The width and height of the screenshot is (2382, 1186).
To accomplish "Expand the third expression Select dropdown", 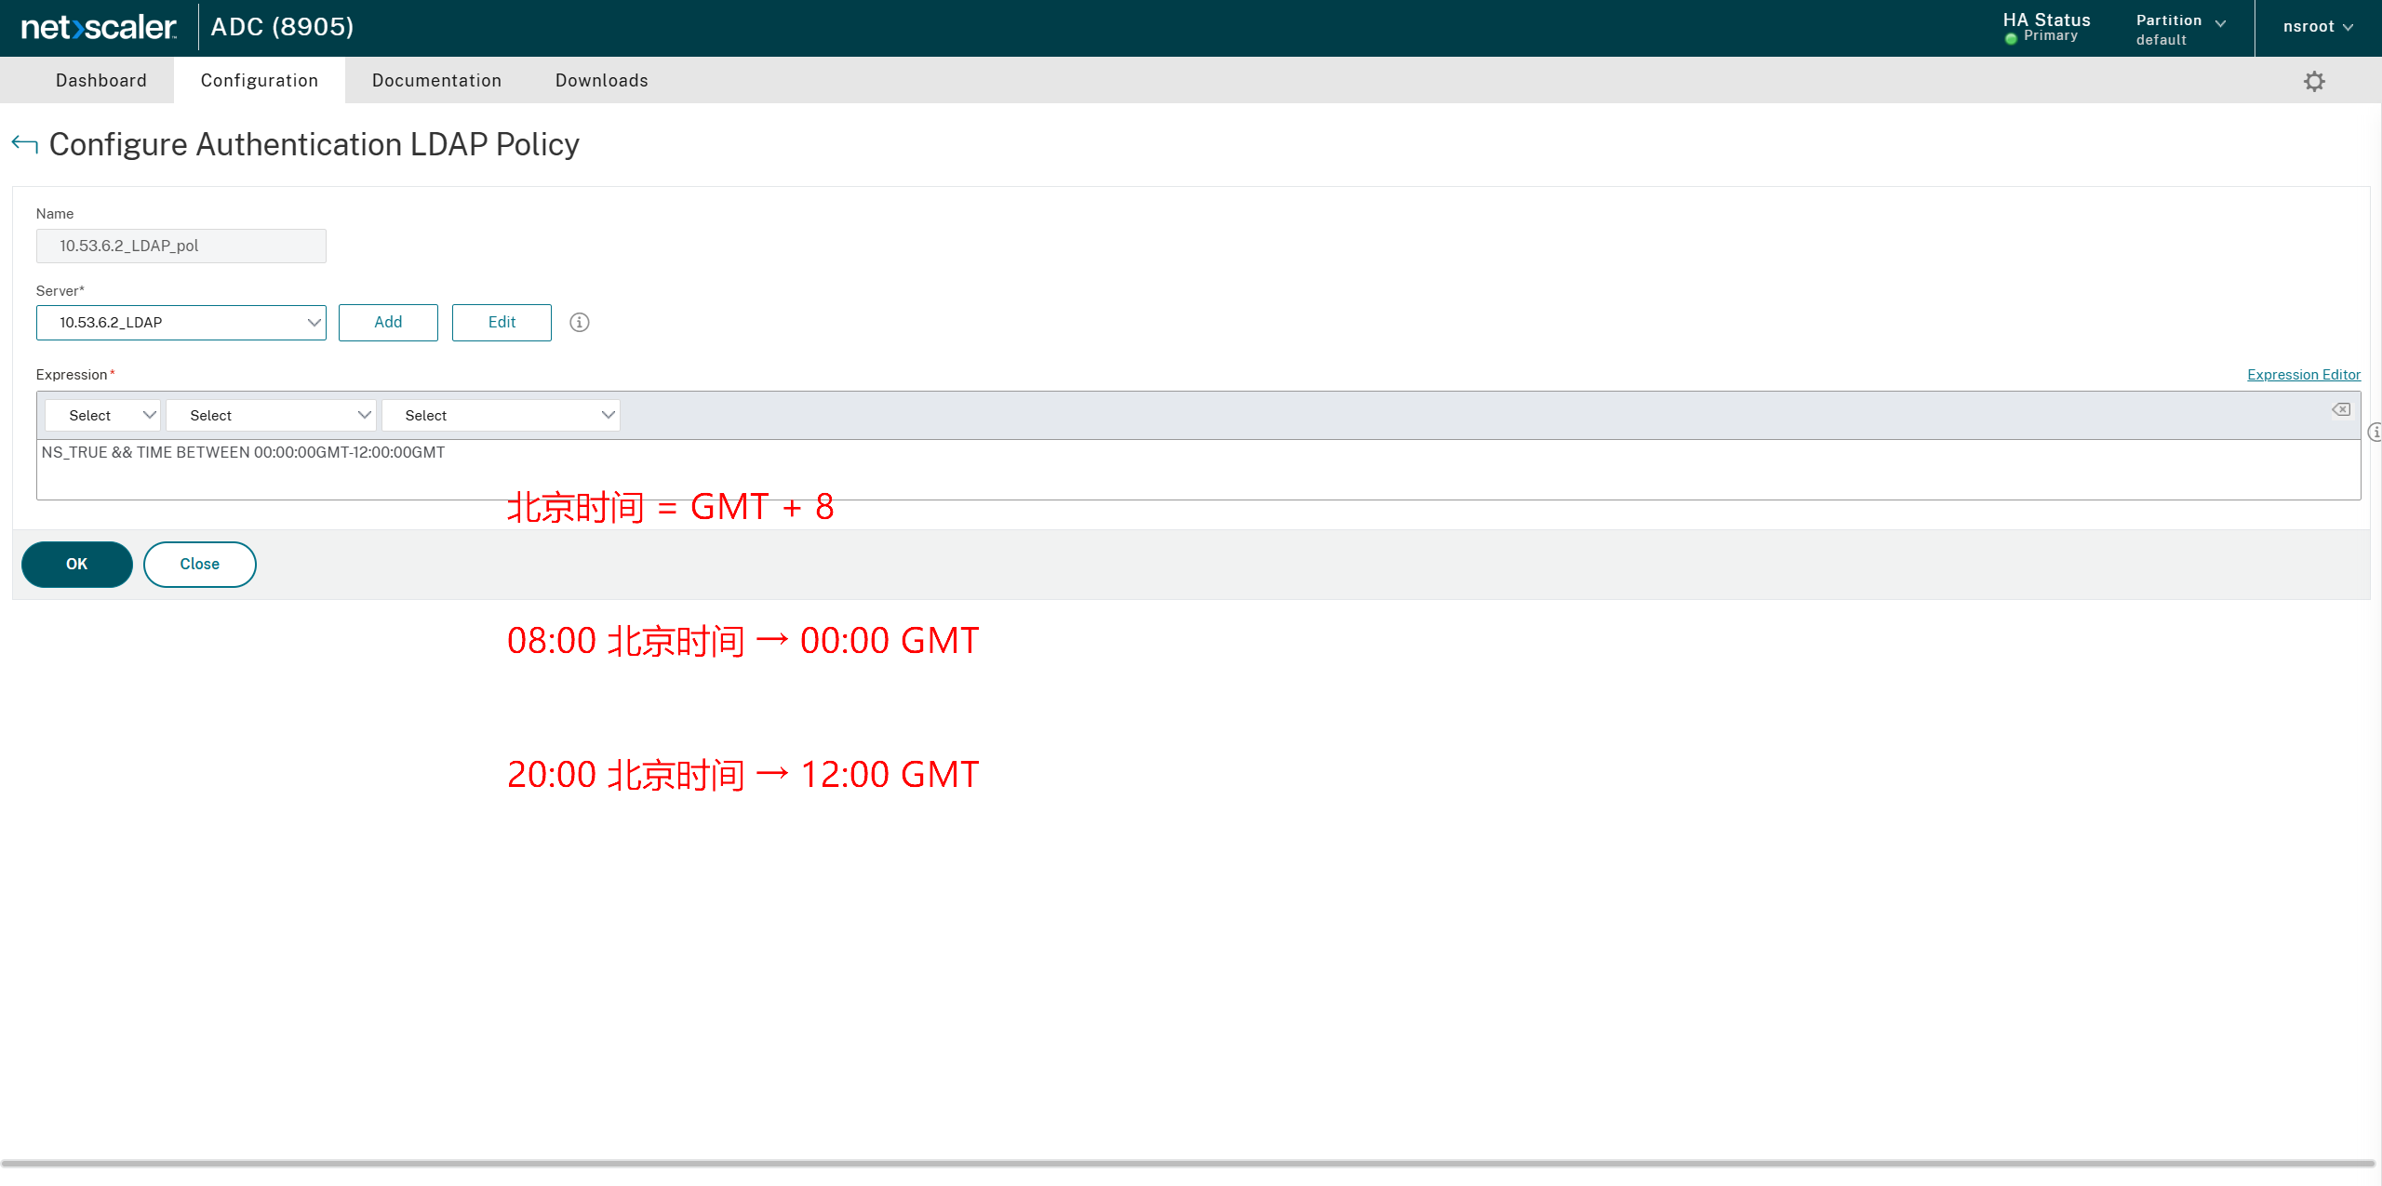I will click(x=501, y=416).
